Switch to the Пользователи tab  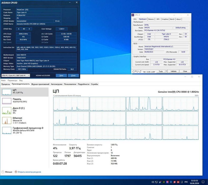[70, 84]
